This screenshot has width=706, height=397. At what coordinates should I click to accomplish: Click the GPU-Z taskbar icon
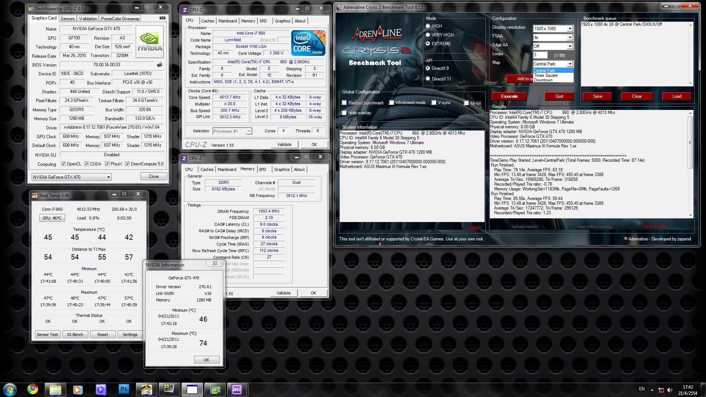tap(215, 389)
